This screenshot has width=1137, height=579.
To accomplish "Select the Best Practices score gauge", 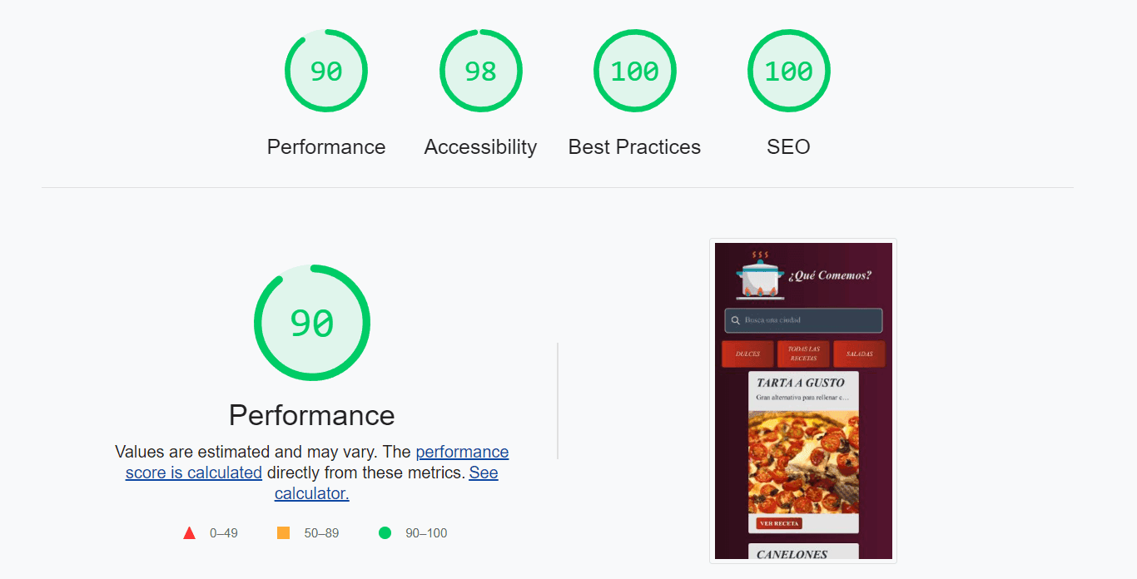I will point(634,72).
